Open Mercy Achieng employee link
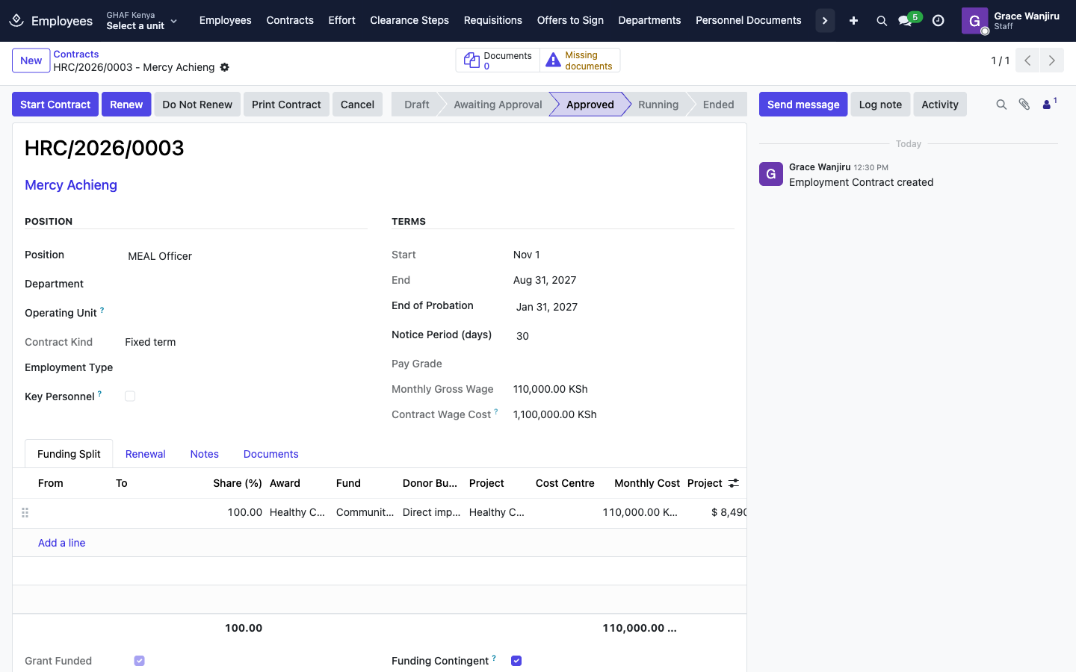Screen dimensions: 1076x672 coord(71,185)
